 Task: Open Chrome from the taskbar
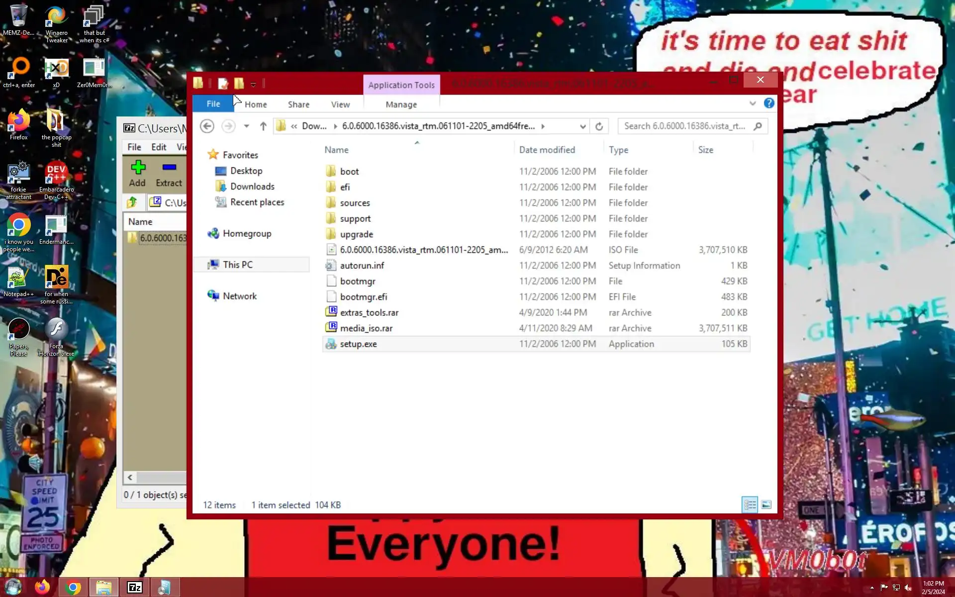pos(73,588)
